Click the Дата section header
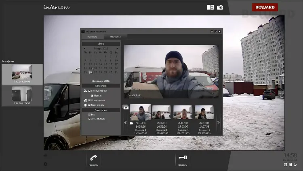The image size is (303, 171). 101,44
